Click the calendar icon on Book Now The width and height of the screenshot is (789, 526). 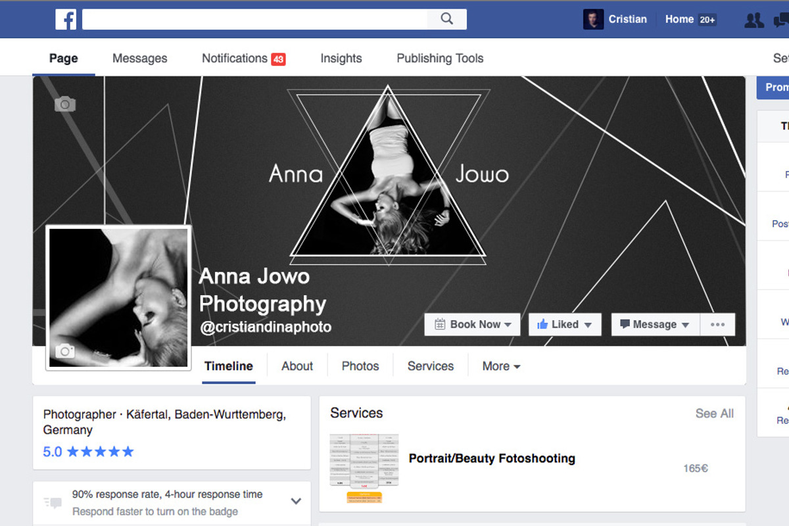click(440, 324)
